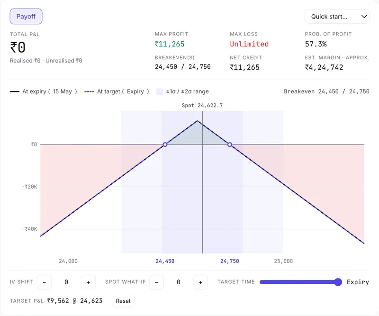Click the Est. Margin value ₹4,24,742
This screenshot has width=379, height=316.
324,67
